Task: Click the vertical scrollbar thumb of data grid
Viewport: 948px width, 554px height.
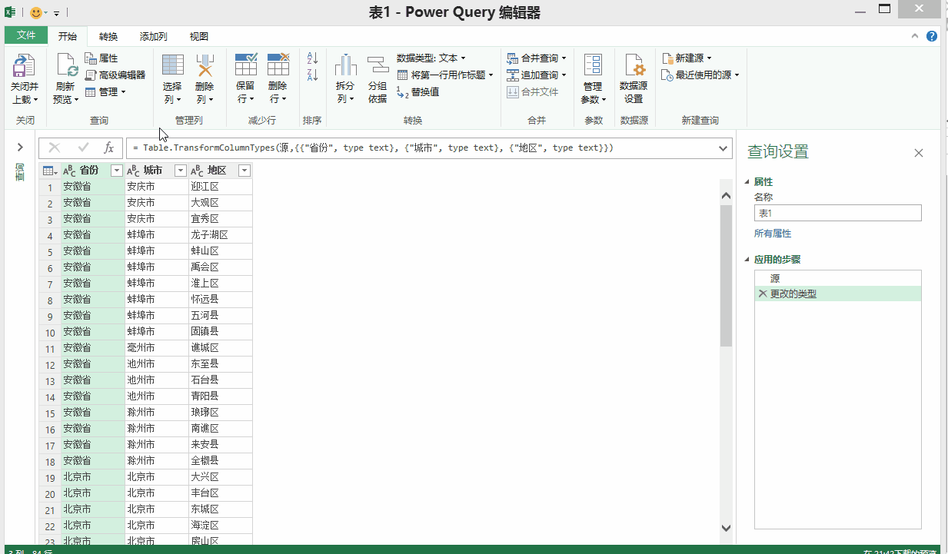Action: tap(727, 275)
